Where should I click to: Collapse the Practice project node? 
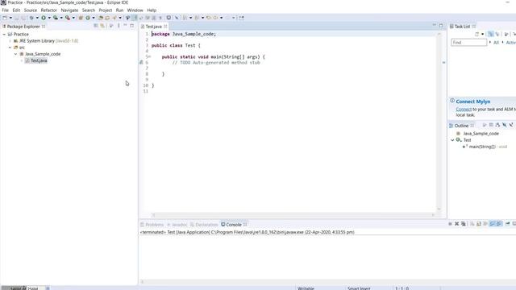point(4,34)
